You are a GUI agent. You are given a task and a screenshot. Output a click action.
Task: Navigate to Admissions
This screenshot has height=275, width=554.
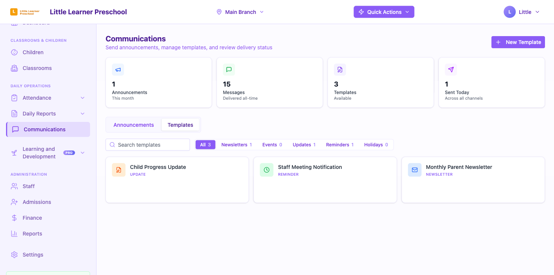(48, 202)
